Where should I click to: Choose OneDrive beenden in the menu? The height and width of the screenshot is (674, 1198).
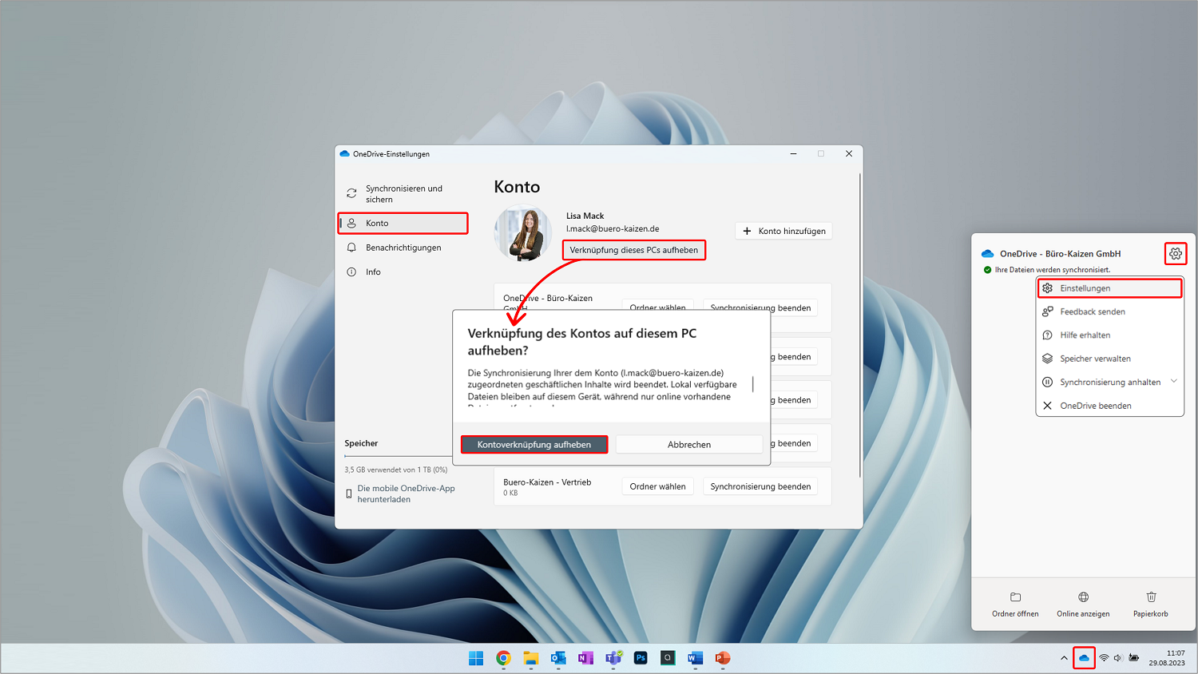point(1110,406)
